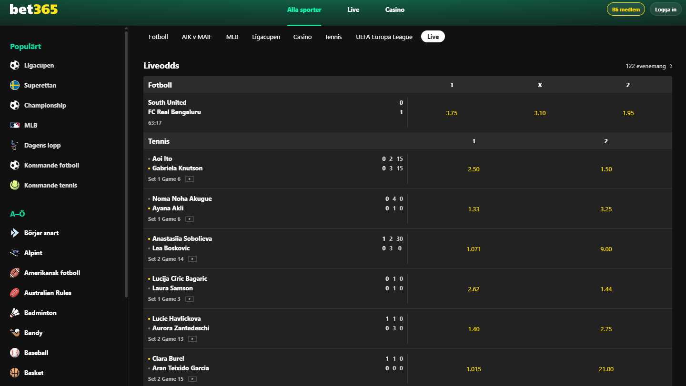
Task: Bet on Laura Samson at 1.44
Action: tap(606, 289)
